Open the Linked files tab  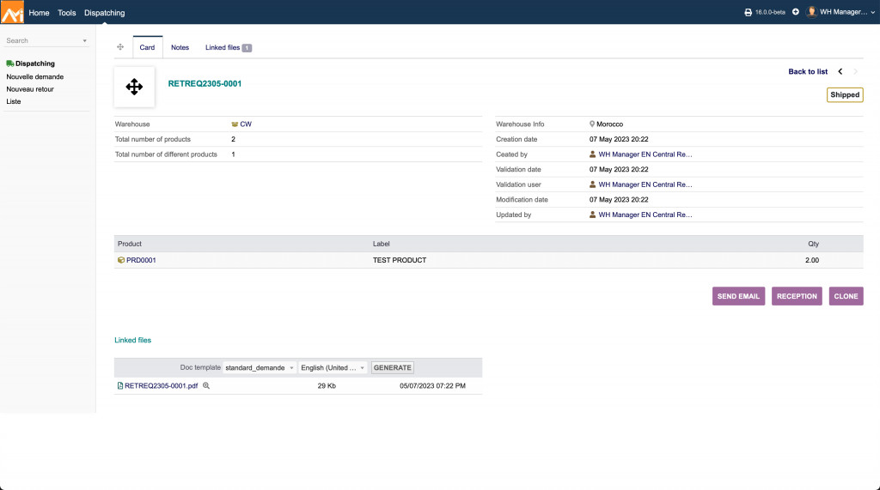228,47
